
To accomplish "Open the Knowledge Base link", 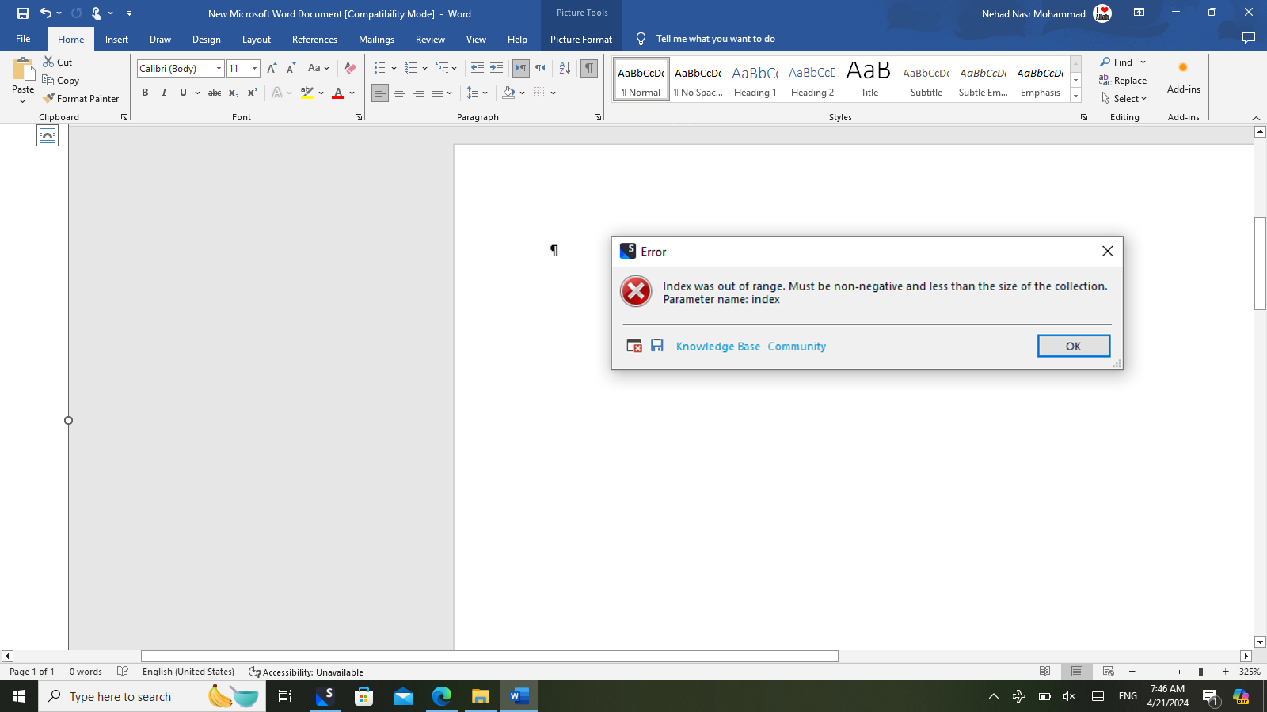I will [x=718, y=347].
